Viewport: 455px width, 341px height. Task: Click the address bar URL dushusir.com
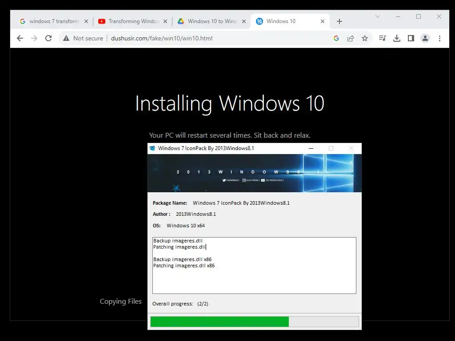coord(162,38)
